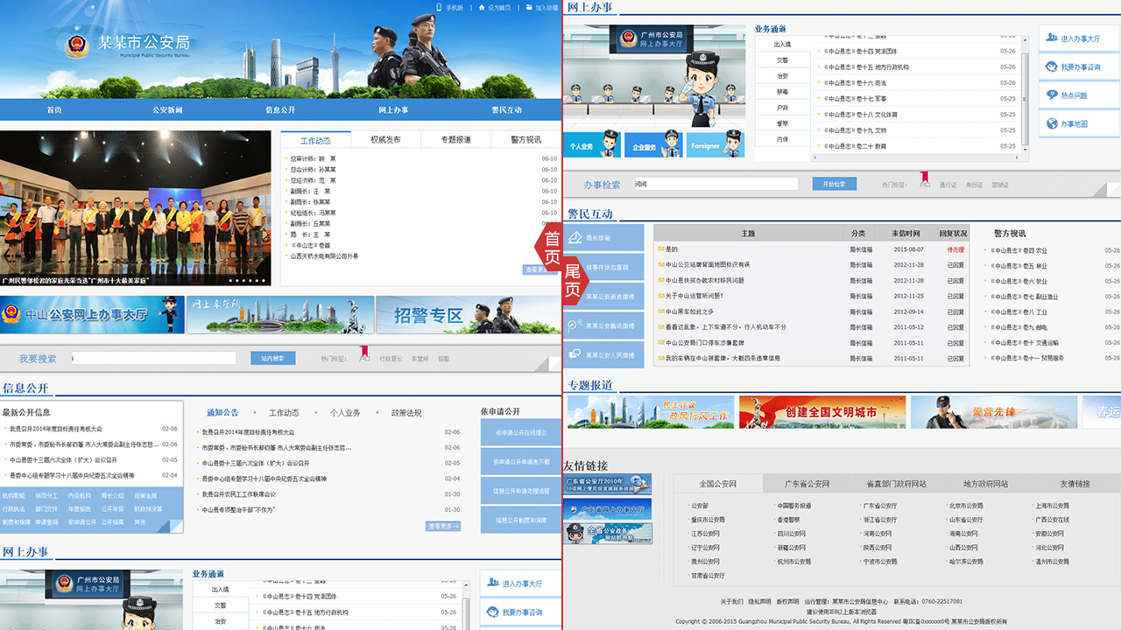Click the 依申请公开在线提交 button
Viewport: 1121px width, 630px height.
520,433
